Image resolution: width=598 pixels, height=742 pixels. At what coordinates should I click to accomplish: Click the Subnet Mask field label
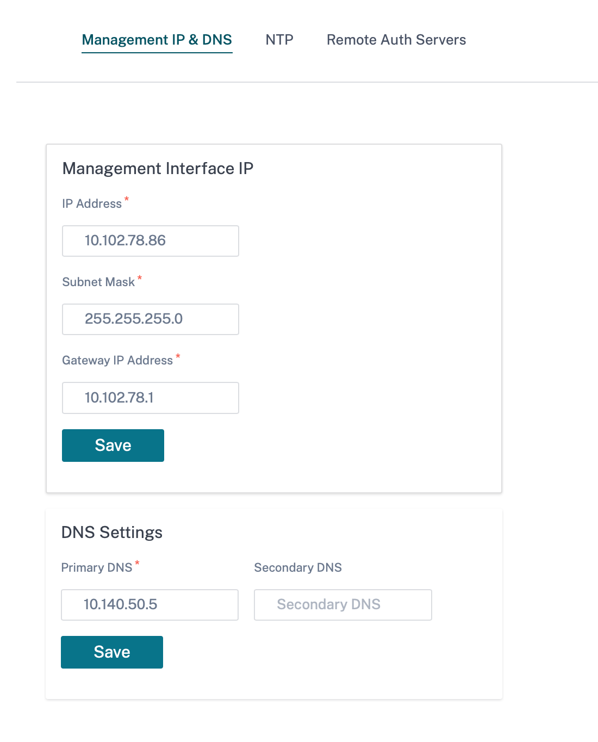click(98, 282)
